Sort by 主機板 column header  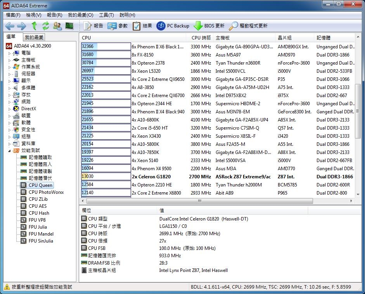tap(244, 38)
